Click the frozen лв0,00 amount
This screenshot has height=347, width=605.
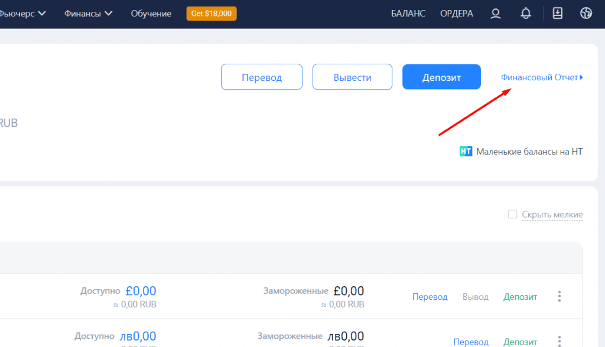[x=346, y=336]
